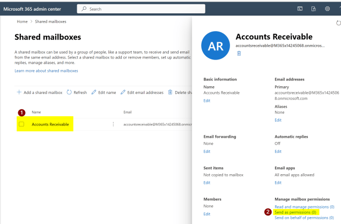Edit the Members list
Image resolution: width=341 pixels, height=224 pixels.
click(207, 214)
